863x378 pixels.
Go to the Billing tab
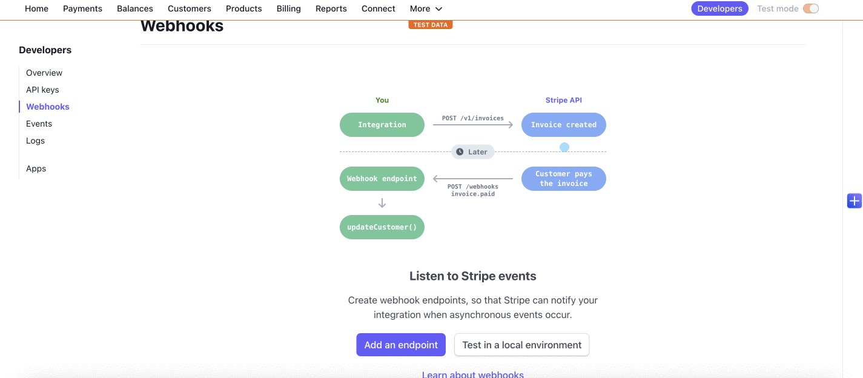289,8
